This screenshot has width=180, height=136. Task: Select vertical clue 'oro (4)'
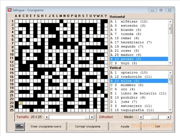pos(139,89)
